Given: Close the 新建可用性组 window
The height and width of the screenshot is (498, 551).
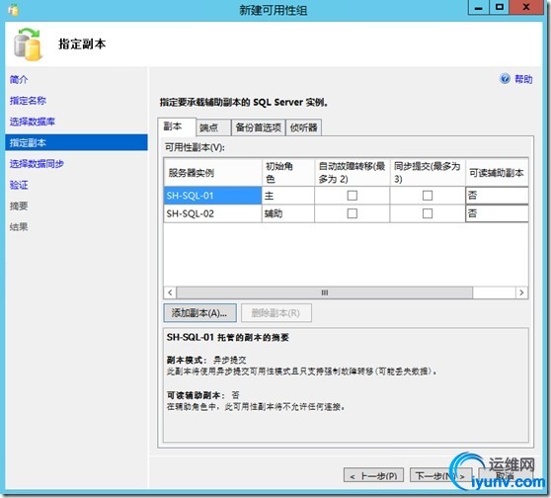Looking at the screenshot, I should tap(526, 7).
